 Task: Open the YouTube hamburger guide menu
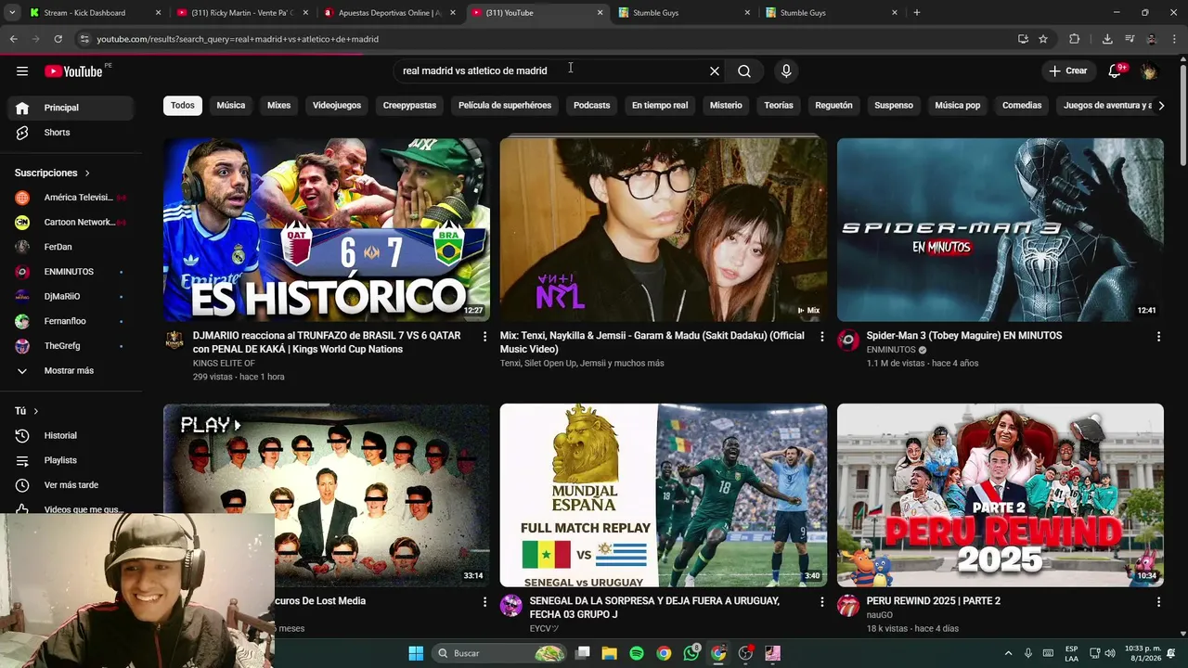22,71
